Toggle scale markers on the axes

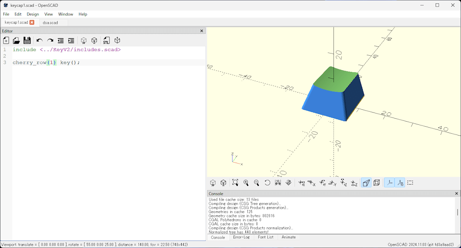[400, 183]
